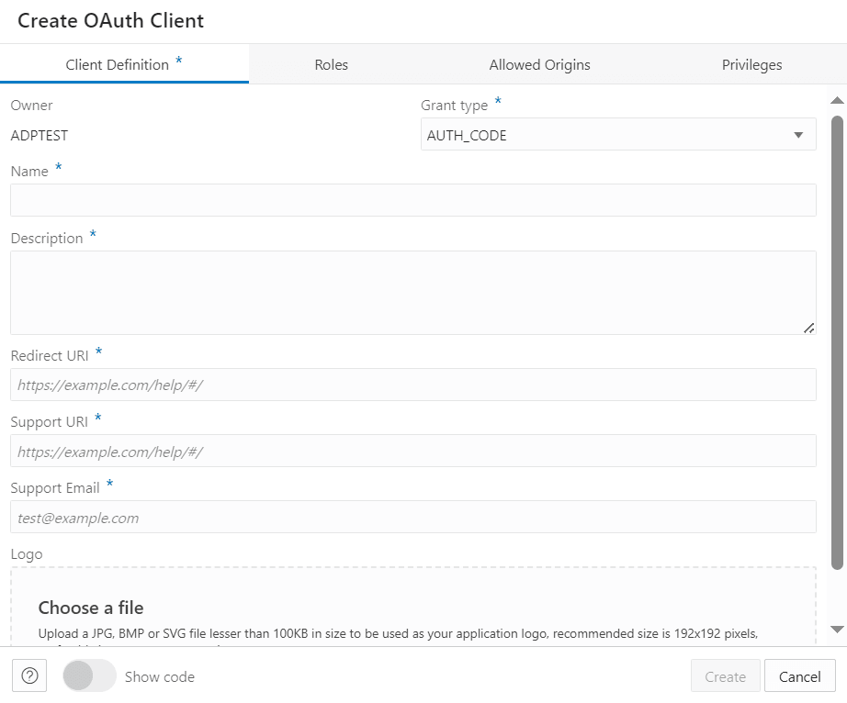Open the Grant type dropdown arrow

798,134
